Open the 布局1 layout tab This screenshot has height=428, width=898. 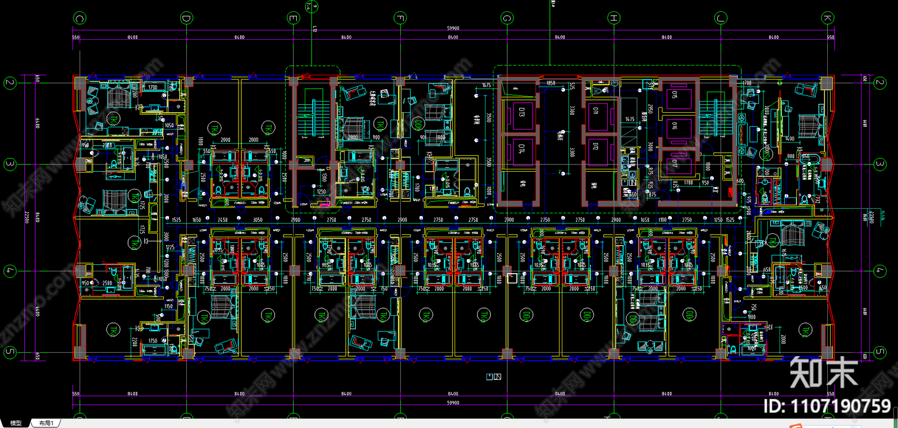click(x=46, y=423)
